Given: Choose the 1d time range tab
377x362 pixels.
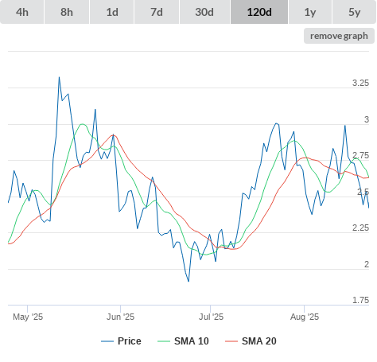Looking at the screenshot, I should click(x=112, y=12).
